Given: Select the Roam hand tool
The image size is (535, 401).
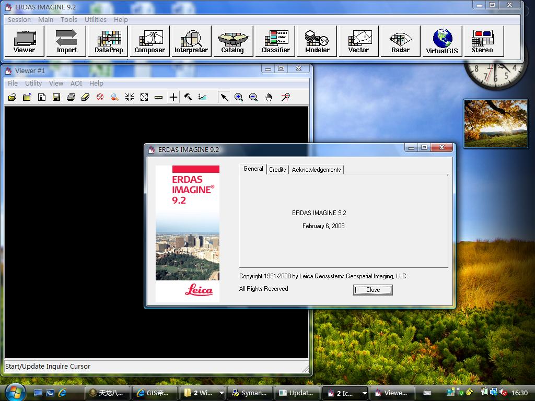Looking at the screenshot, I should point(269,98).
